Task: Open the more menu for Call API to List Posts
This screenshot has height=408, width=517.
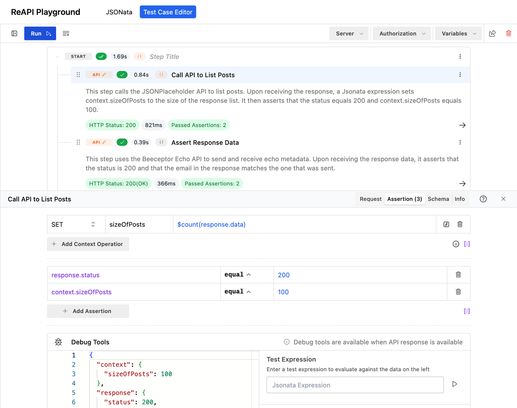Action: pyautogui.click(x=460, y=75)
